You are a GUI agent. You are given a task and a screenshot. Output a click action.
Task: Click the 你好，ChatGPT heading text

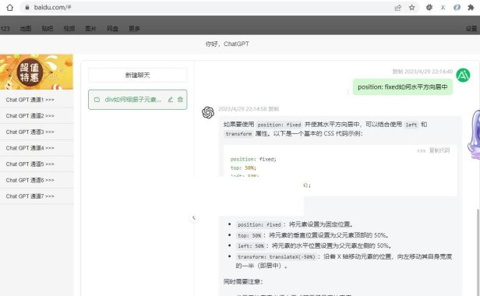228,44
